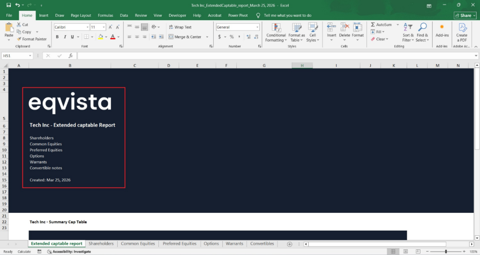The height and width of the screenshot is (255, 480).
Task: Expand the Calibri font name dropdown
Action: coord(87,27)
